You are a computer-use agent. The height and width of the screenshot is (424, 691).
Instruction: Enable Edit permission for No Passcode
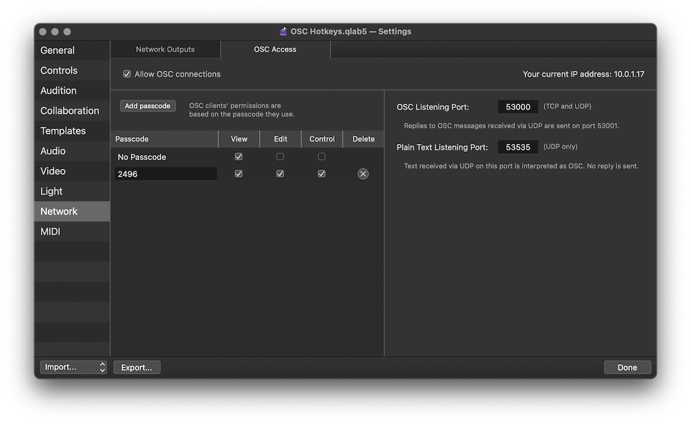[x=280, y=157]
